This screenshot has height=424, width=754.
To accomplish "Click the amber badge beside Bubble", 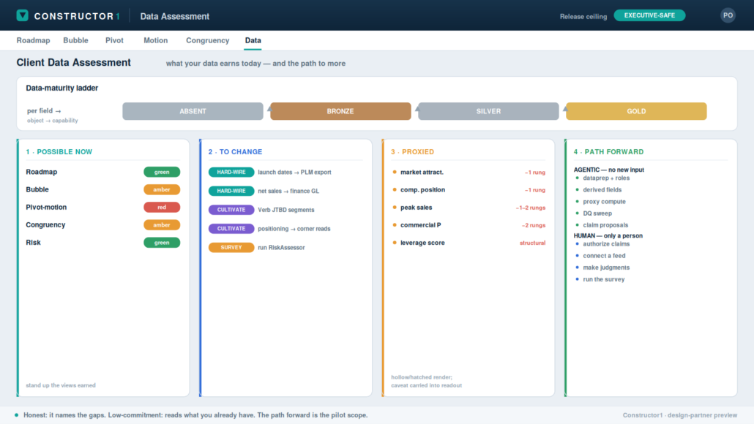I will click(162, 189).
